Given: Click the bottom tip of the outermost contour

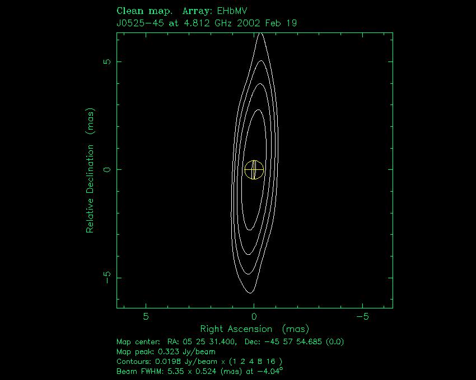Looking at the screenshot, I should point(250,293).
